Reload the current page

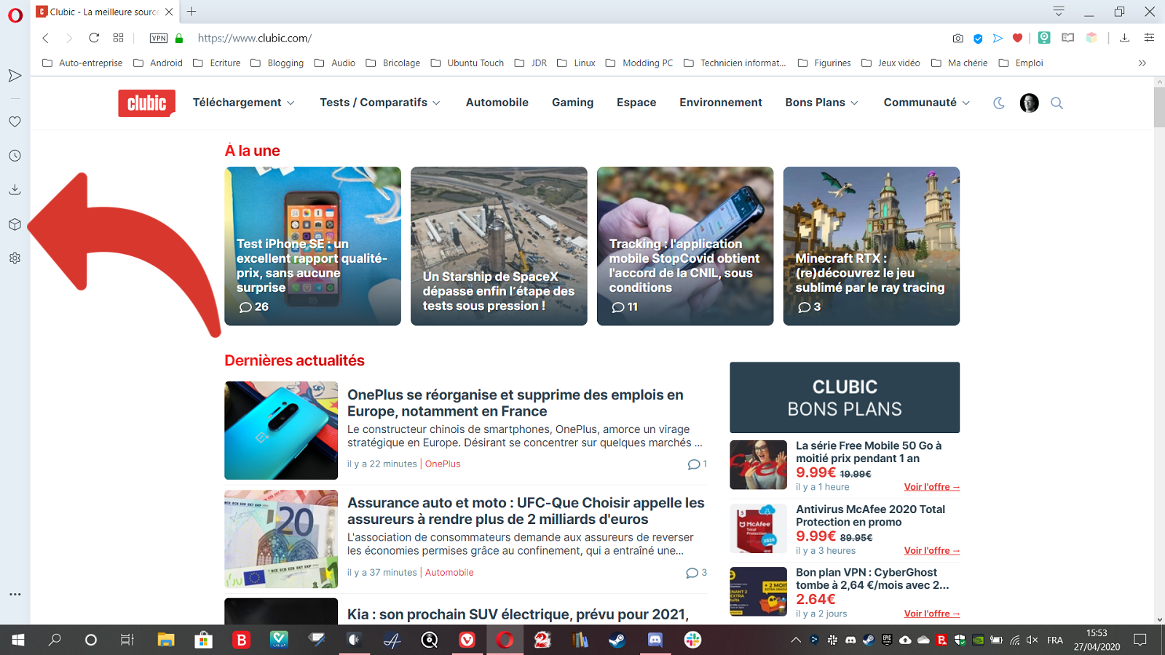coord(94,38)
